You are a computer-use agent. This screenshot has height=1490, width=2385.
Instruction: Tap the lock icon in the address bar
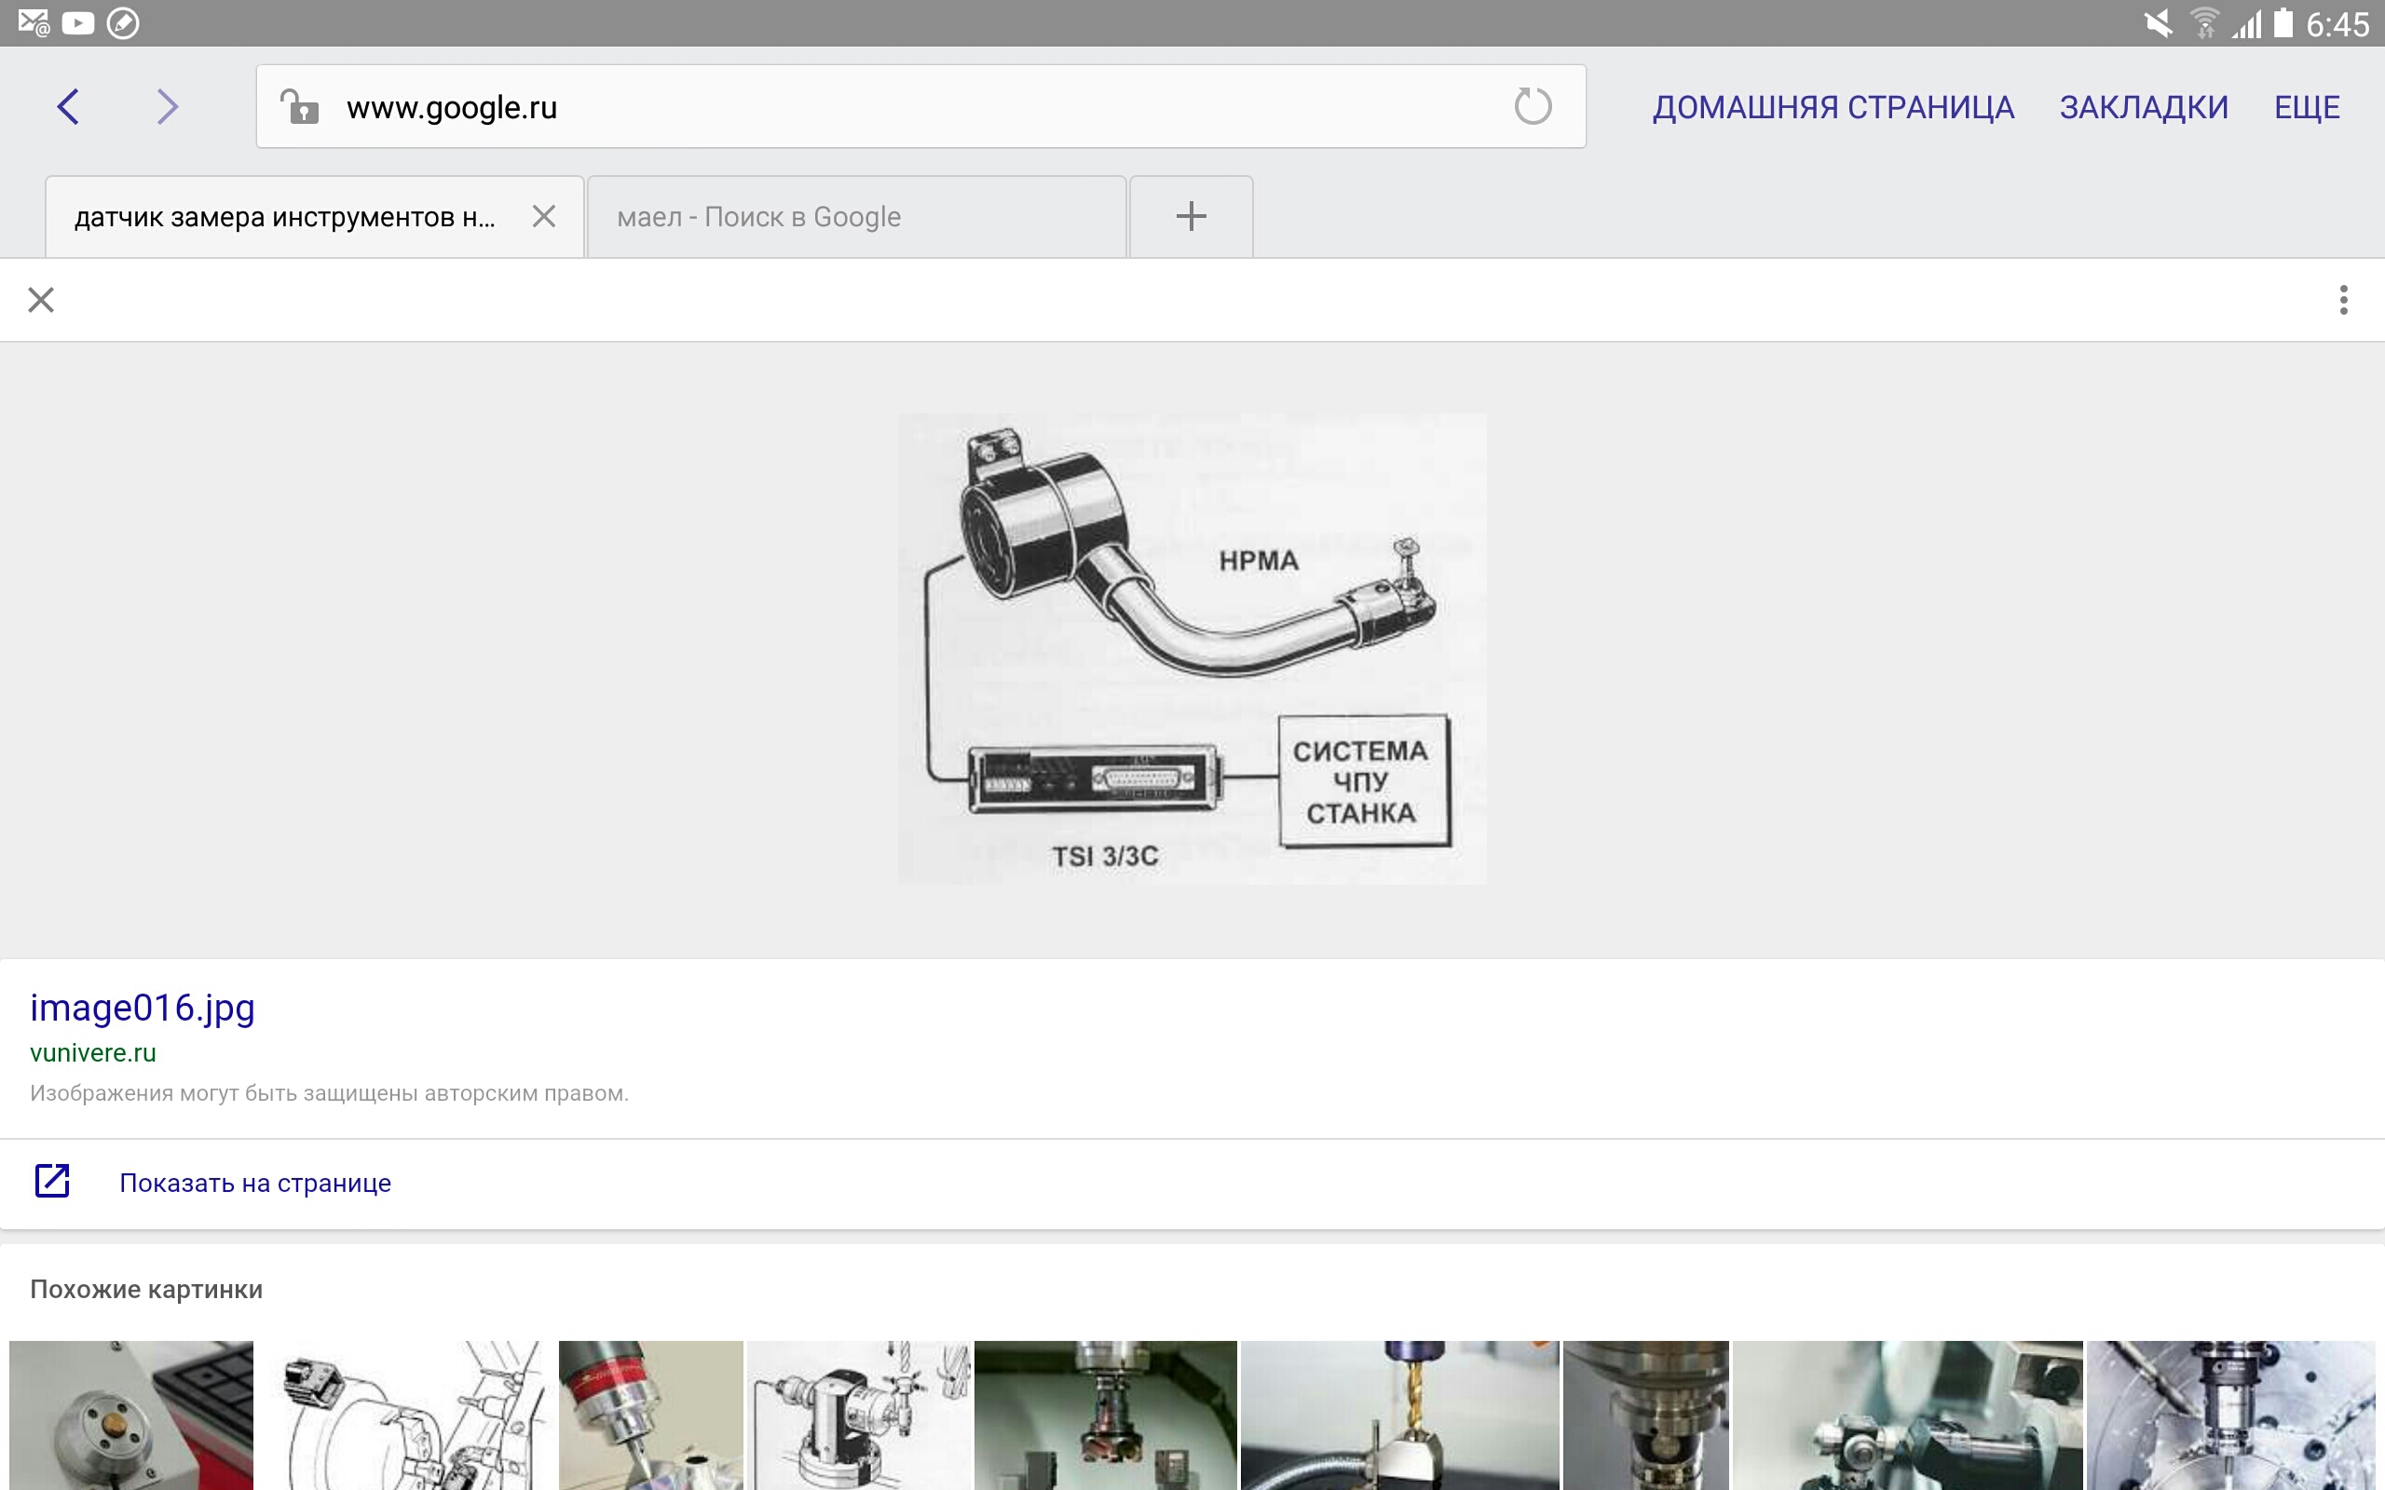coord(299,106)
